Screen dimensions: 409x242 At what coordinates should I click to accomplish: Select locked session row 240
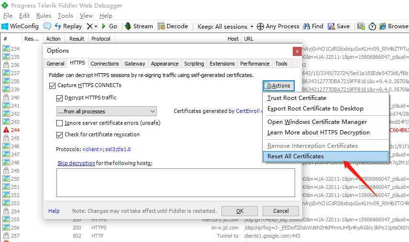[x=11, y=98]
